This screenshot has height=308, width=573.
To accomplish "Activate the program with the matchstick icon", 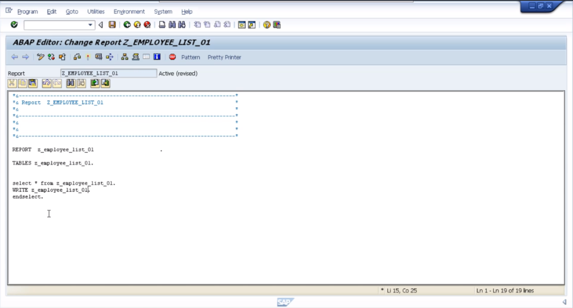I will [88, 57].
